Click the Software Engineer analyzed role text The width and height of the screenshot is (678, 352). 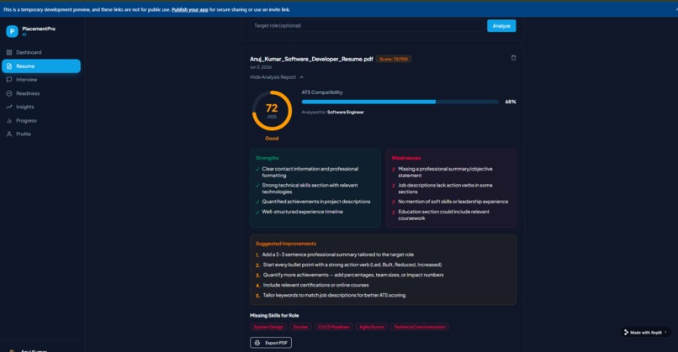click(x=346, y=113)
